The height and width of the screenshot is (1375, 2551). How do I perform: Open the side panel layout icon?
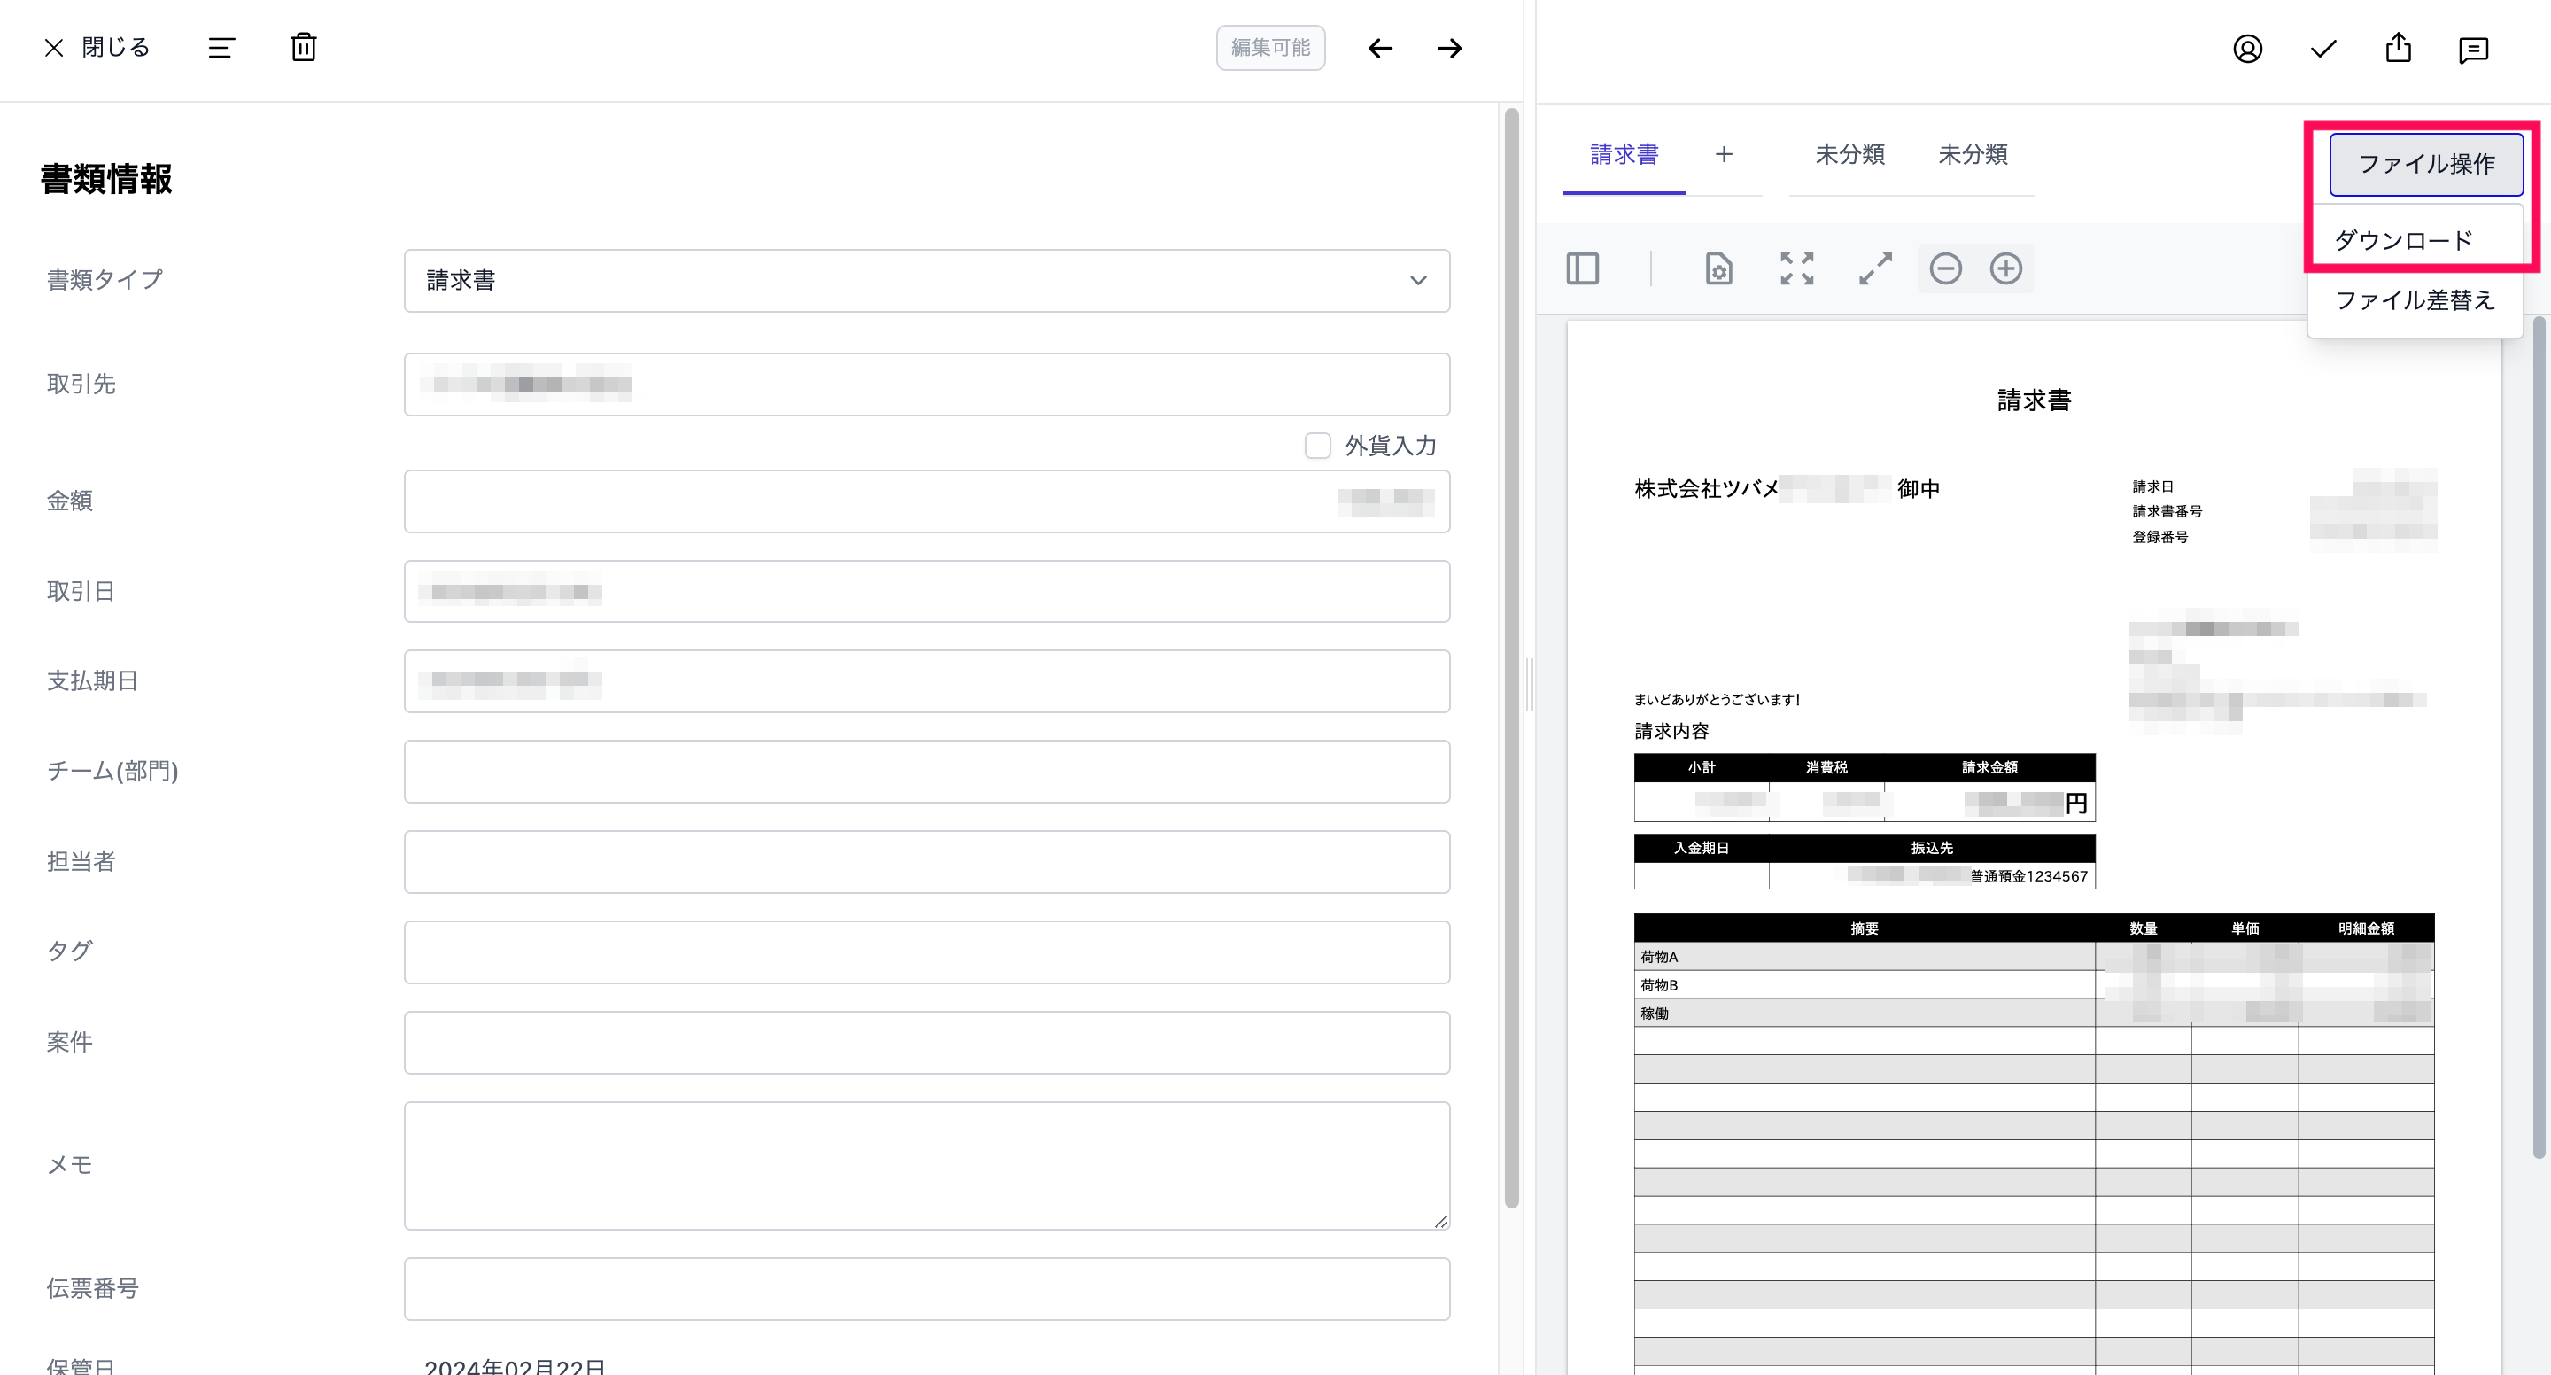coord(1583,268)
